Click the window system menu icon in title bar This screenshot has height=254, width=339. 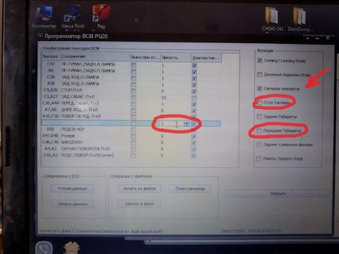coord(40,36)
